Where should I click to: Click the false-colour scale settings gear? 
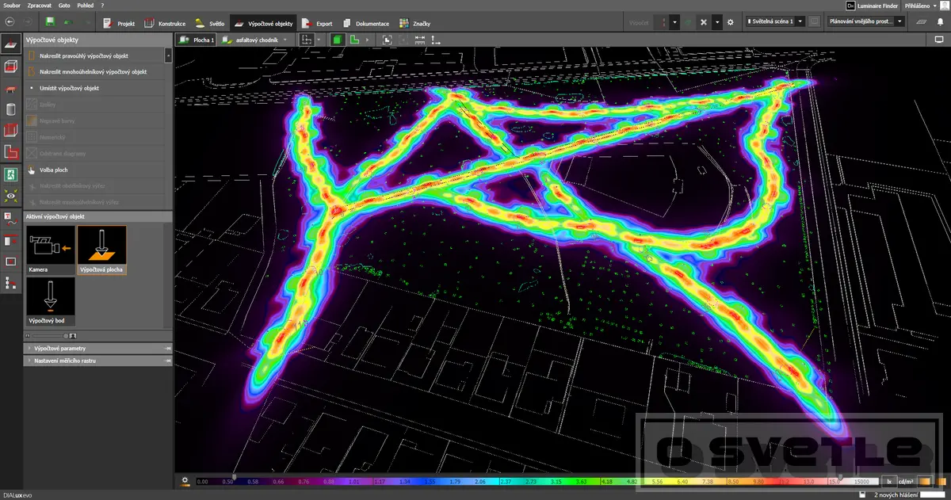185,480
